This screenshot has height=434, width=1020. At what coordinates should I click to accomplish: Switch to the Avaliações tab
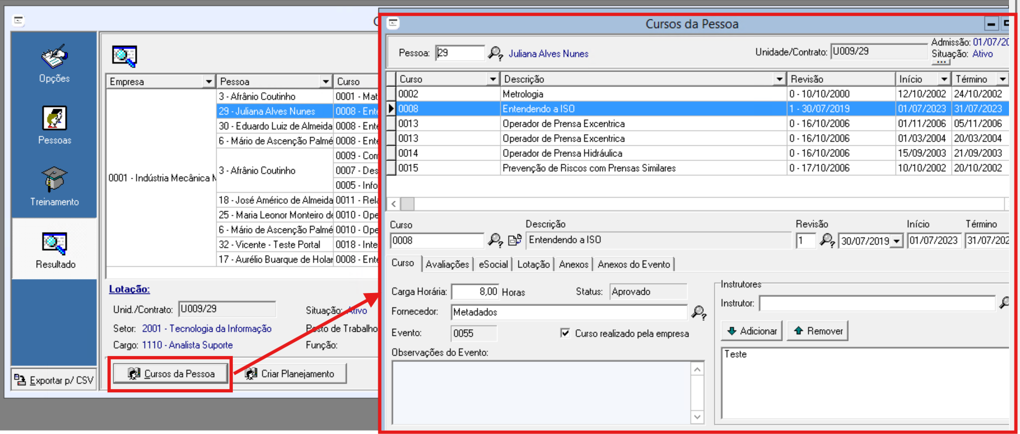[x=447, y=264]
